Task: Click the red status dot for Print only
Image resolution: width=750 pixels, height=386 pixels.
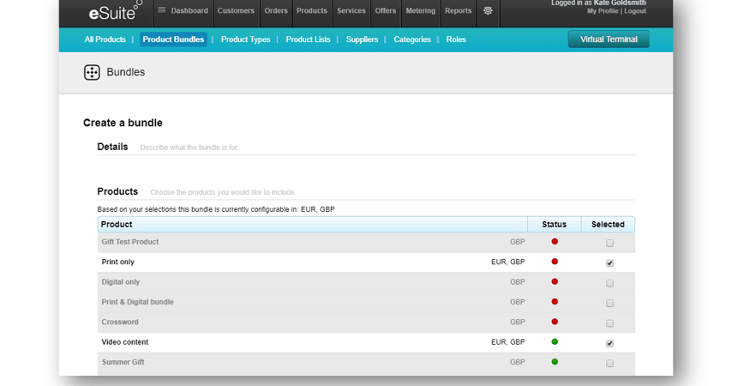Action: [555, 262]
